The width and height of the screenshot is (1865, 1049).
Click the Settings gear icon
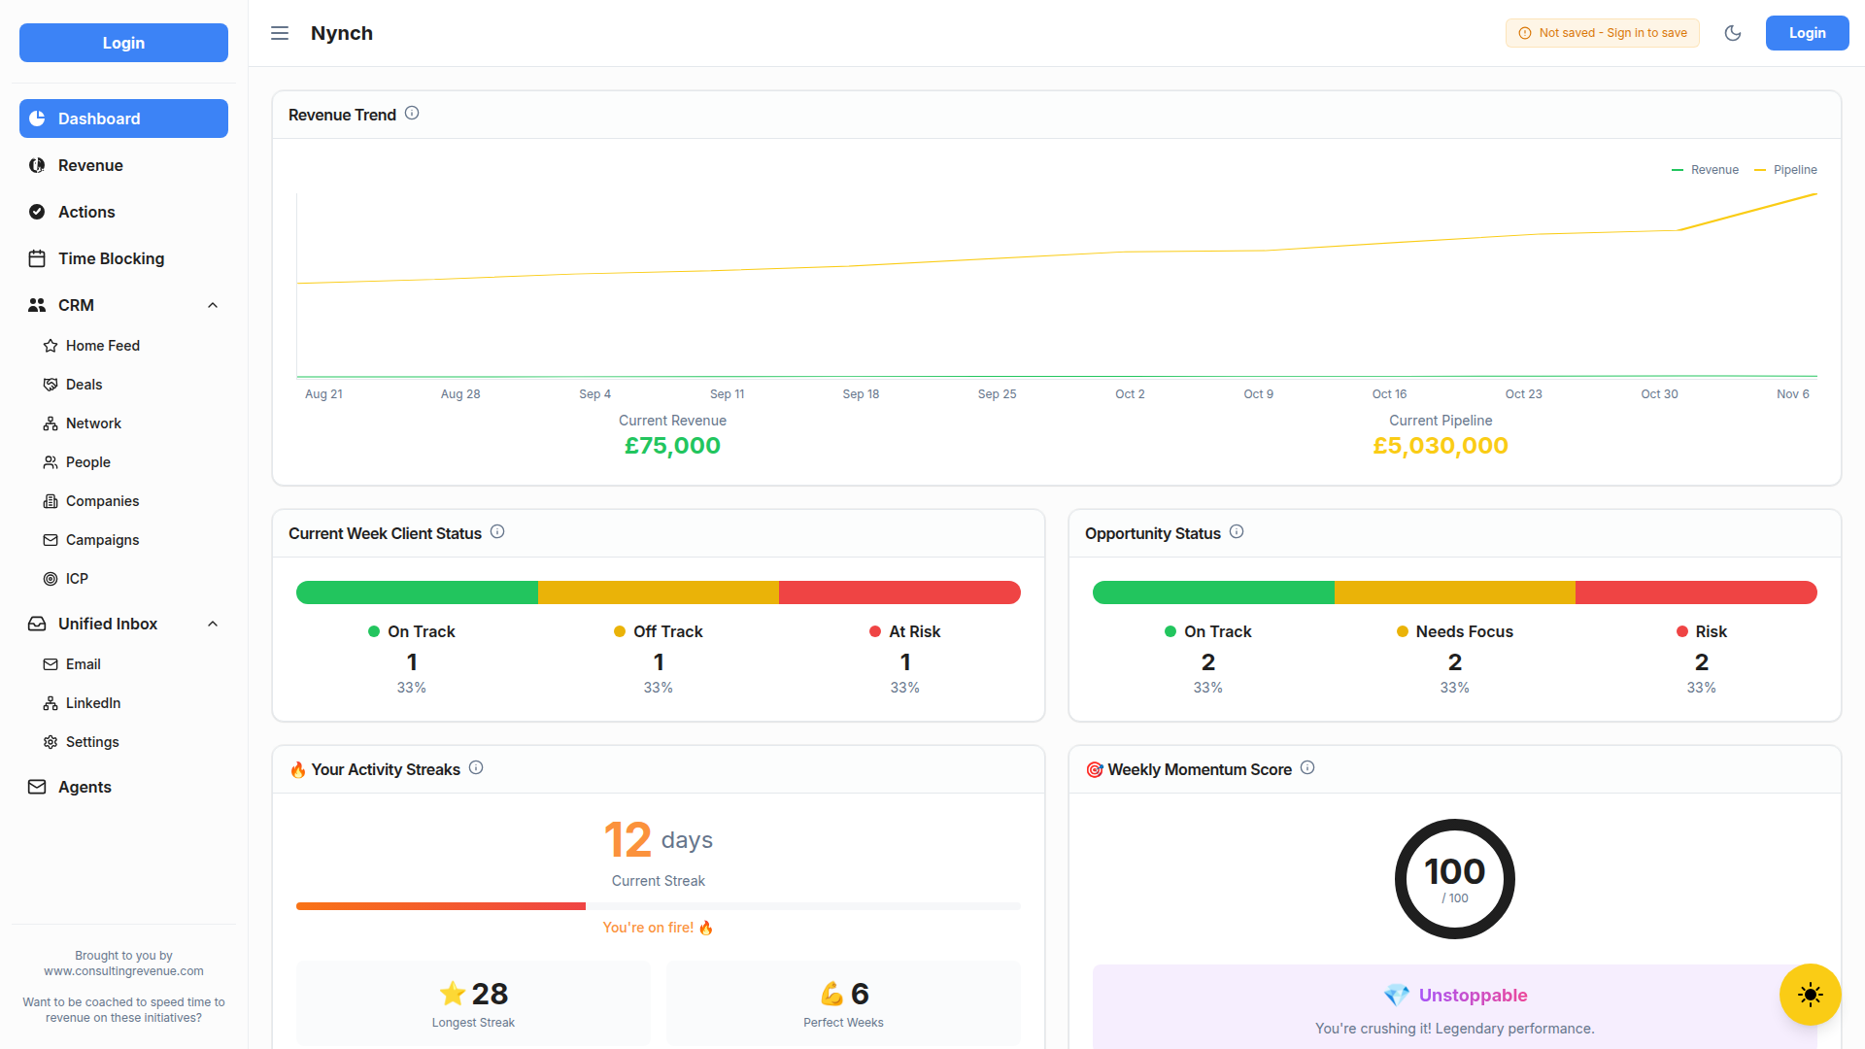tap(51, 742)
